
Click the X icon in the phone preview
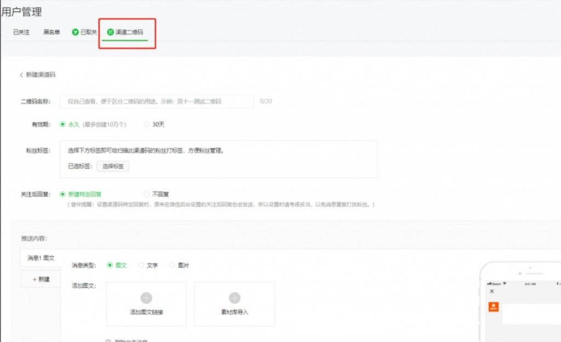(492, 291)
